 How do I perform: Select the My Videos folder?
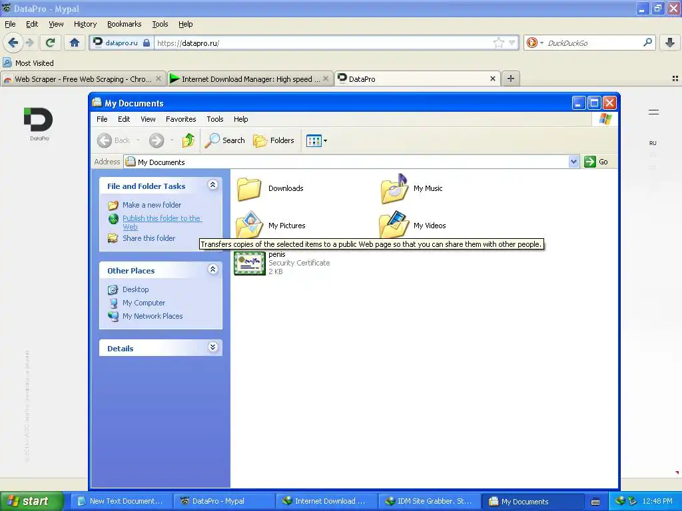tap(413, 225)
